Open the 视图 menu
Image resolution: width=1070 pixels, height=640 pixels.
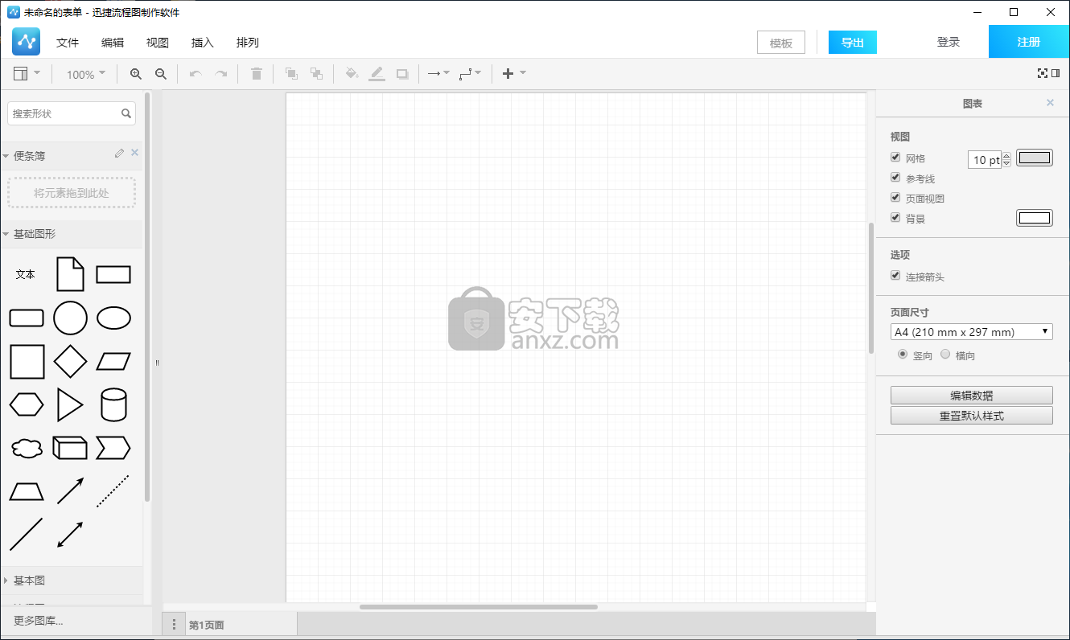(x=158, y=43)
